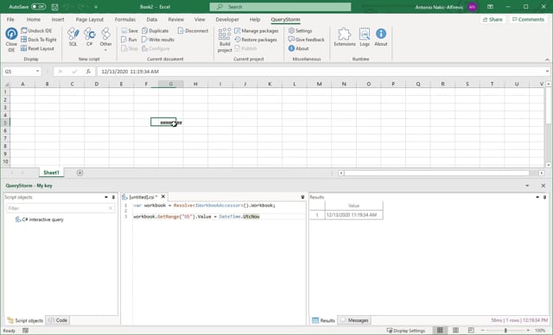This screenshot has height=335, width=553.
Task: Open the Comments pane
Action: click(528, 19)
